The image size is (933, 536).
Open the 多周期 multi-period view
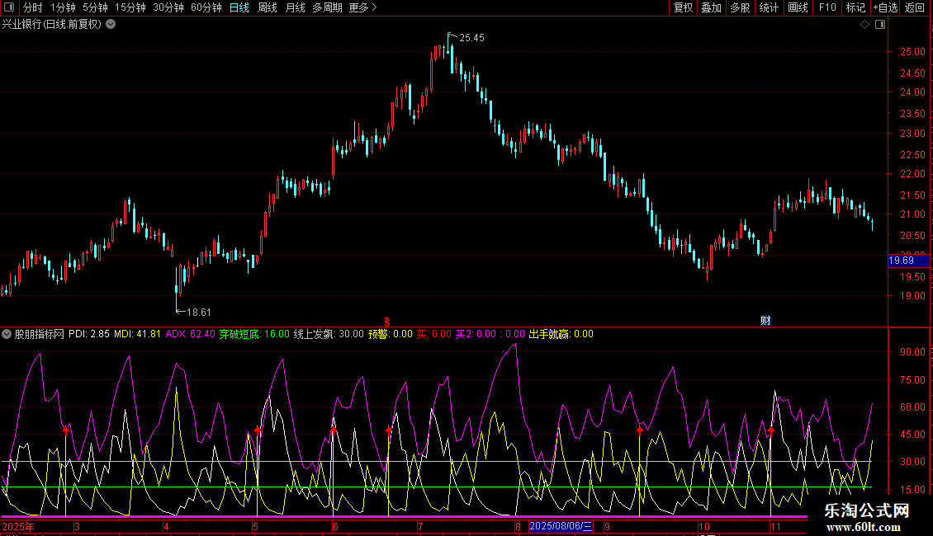(x=328, y=7)
